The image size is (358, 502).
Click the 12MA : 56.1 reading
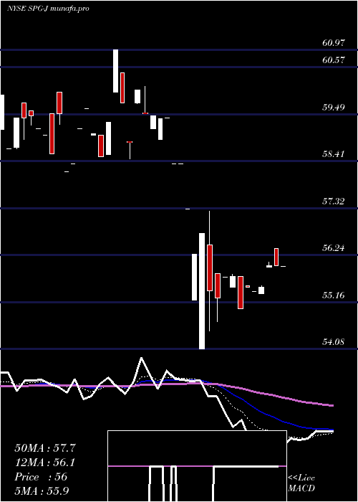pos(45,463)
